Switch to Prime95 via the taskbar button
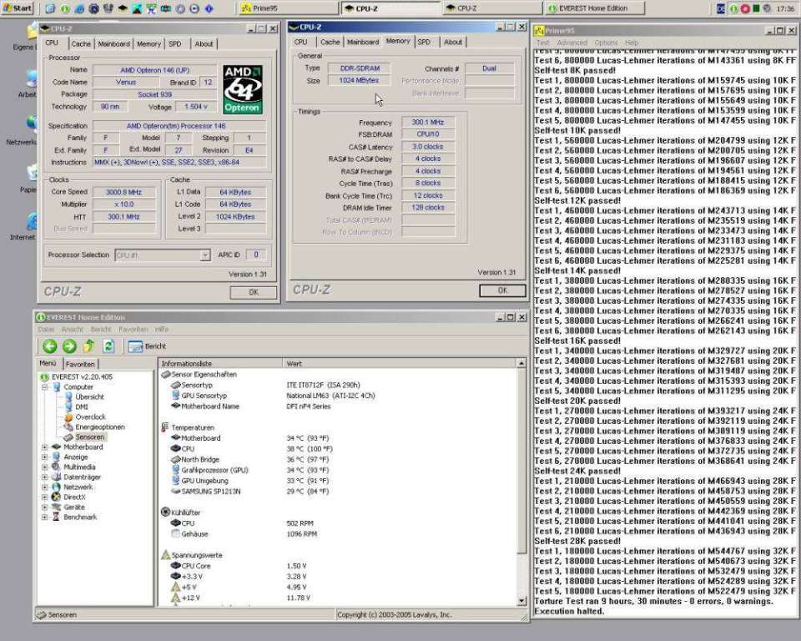 (288, 8)
